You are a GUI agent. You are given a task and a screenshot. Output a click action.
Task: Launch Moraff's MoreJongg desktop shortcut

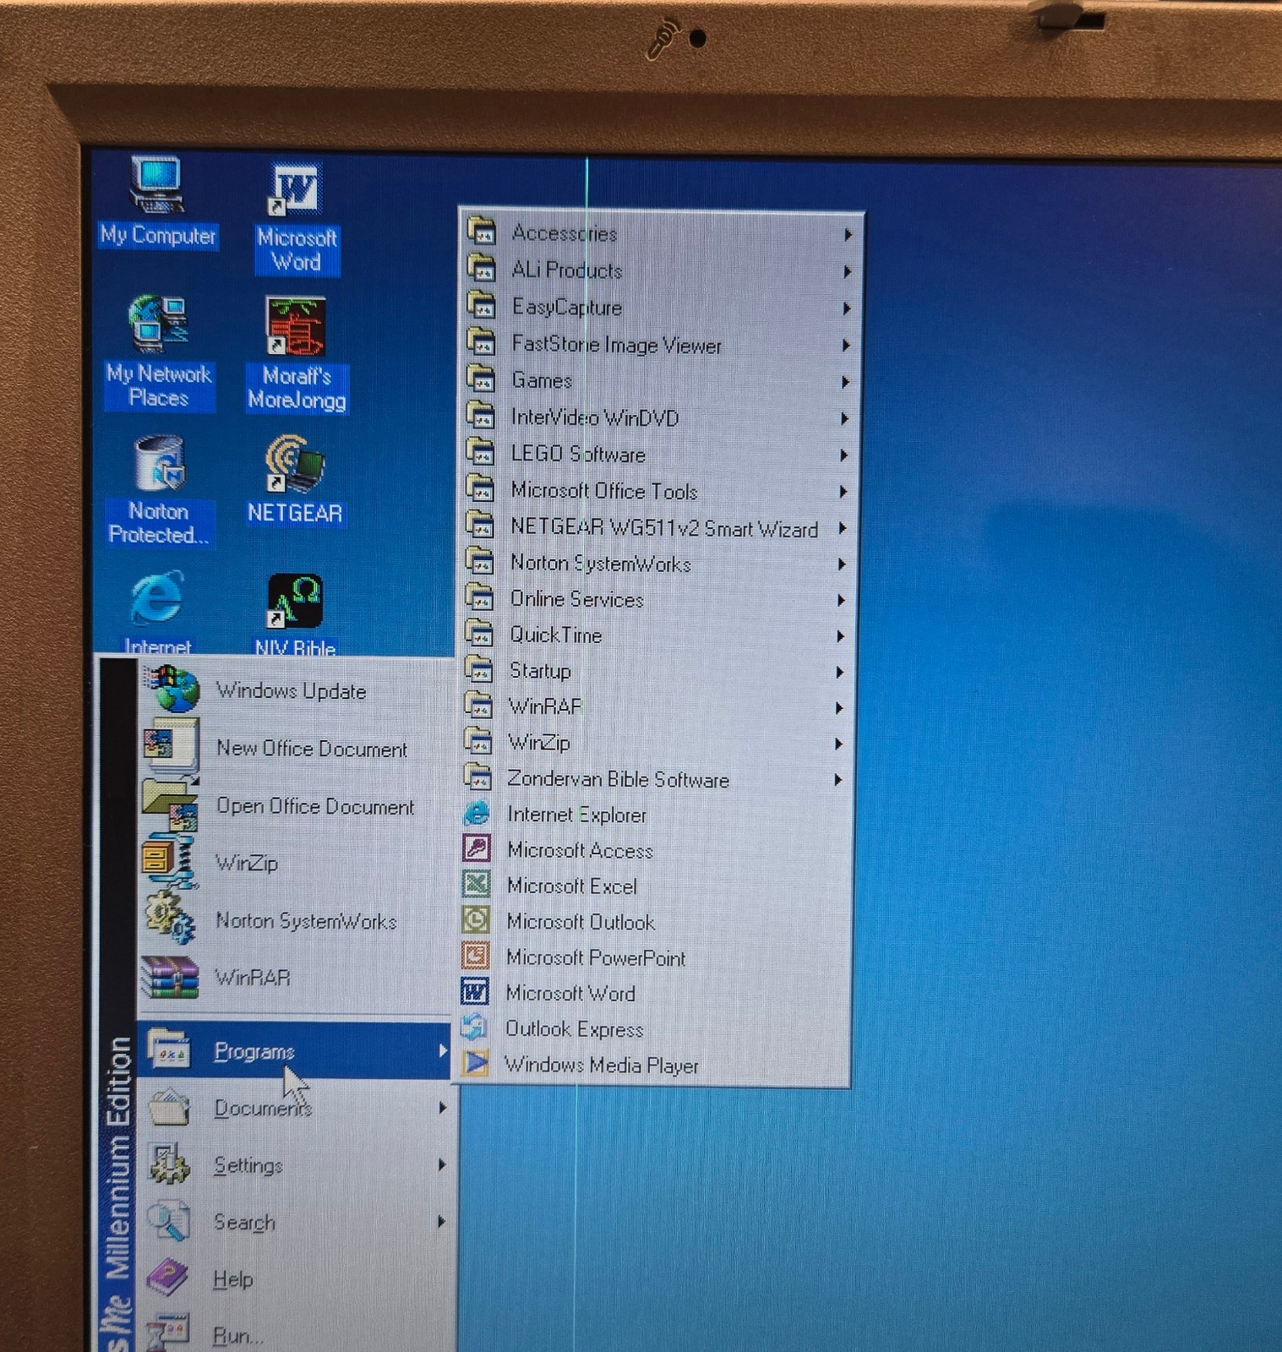(x=297, y=354)
